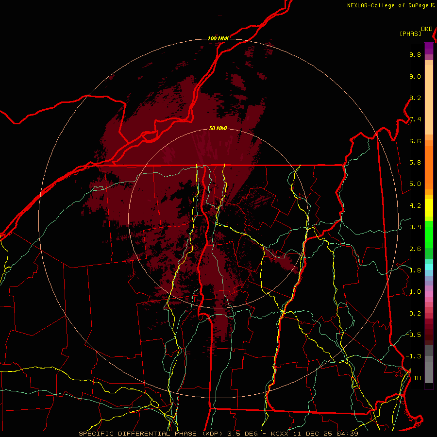Click the bright green band of the color bar
The image size is (437, 437).
[x=429, y=234]
